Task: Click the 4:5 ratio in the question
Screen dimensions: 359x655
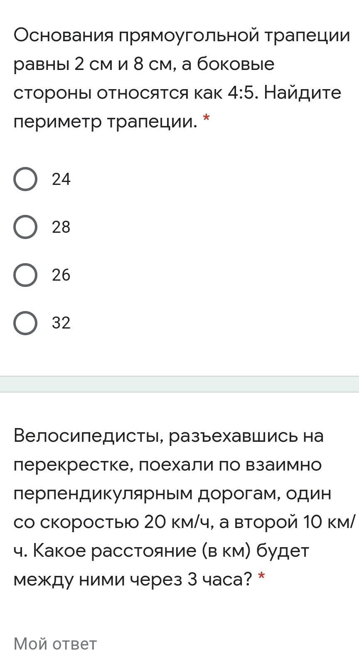Action: (243, 93)
